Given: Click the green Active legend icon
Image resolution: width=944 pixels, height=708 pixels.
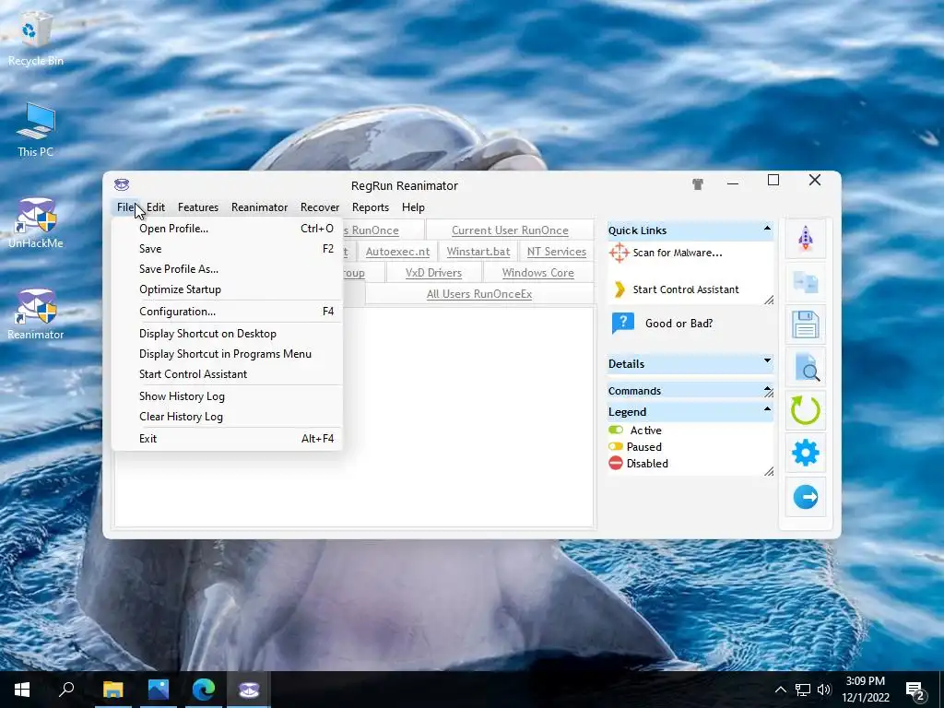Looking at the screenshot, I should 615,430.
